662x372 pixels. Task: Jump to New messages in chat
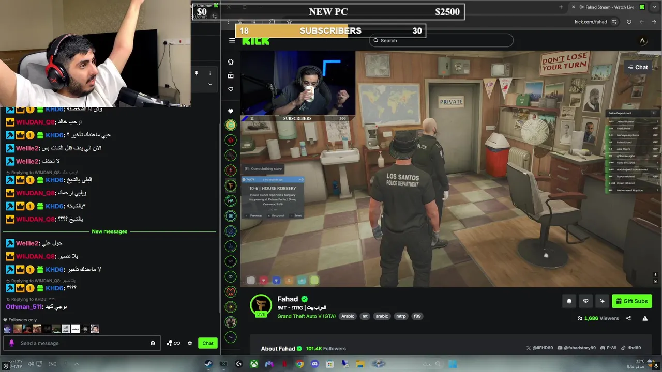click(x=109, y=231)
